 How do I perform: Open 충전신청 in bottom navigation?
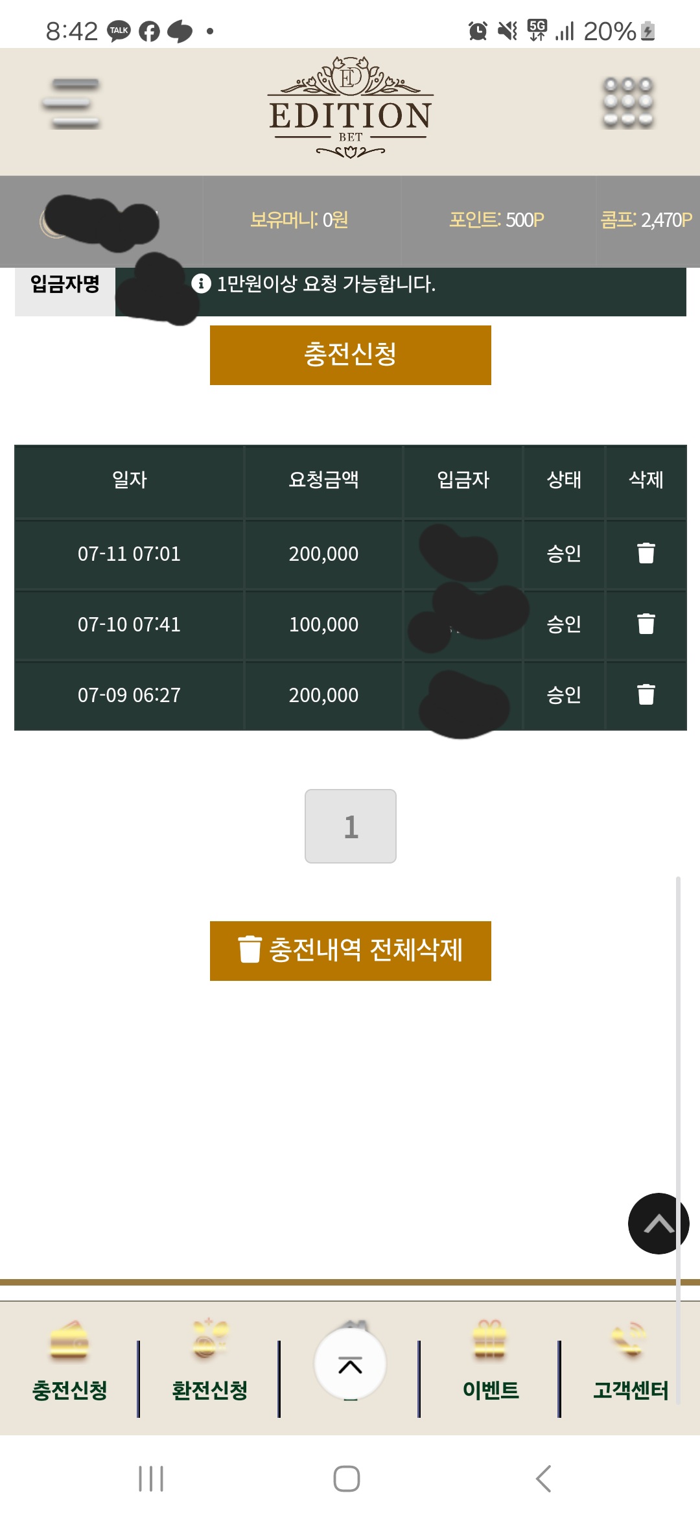[70, 1363]
